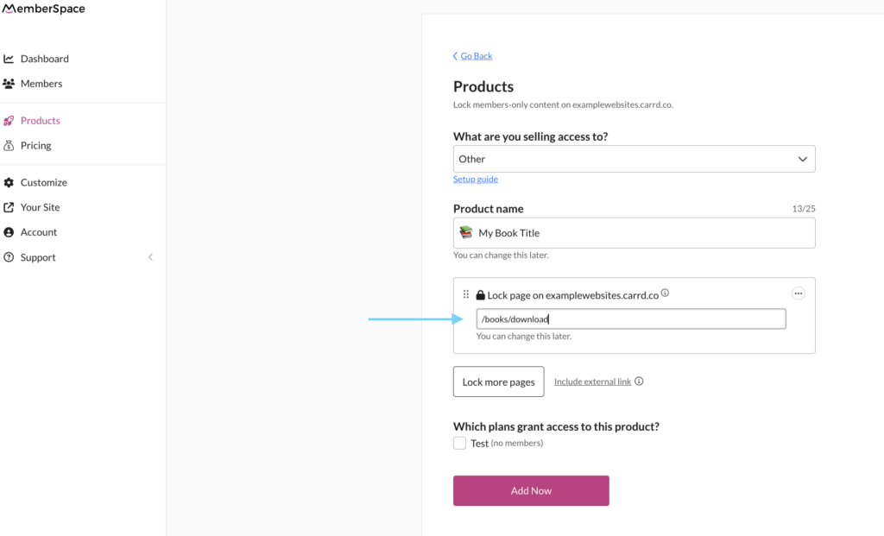This screenshot has width=884, height=536.
Task: Grab the drag handle on lock page card
Action: [x=466, y=294]
